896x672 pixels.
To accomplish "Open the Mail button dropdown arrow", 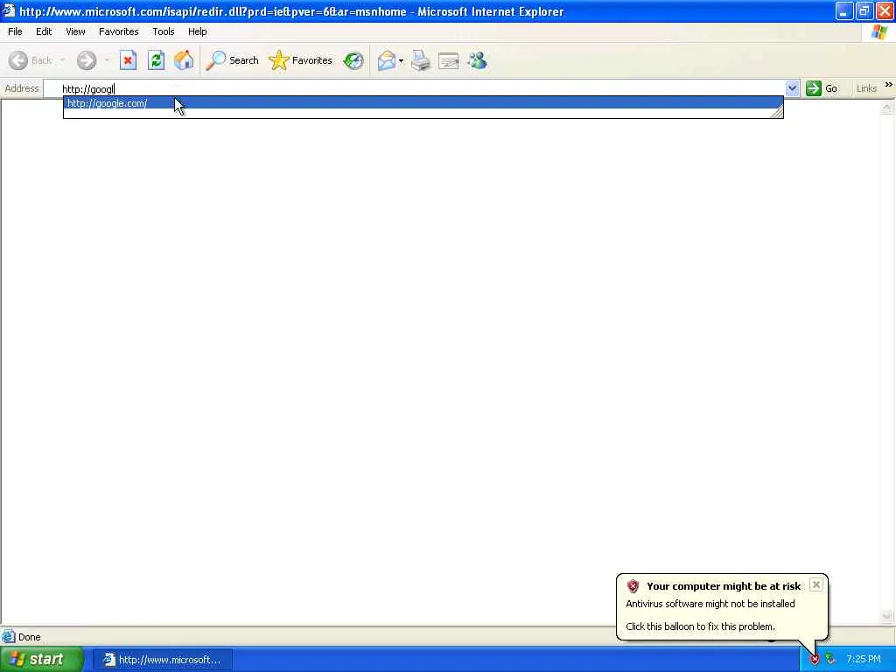I will pyautogui.click(x=401, y=60).
